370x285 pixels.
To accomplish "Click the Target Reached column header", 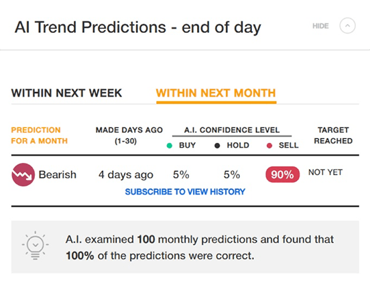I will tap(333, 135).
